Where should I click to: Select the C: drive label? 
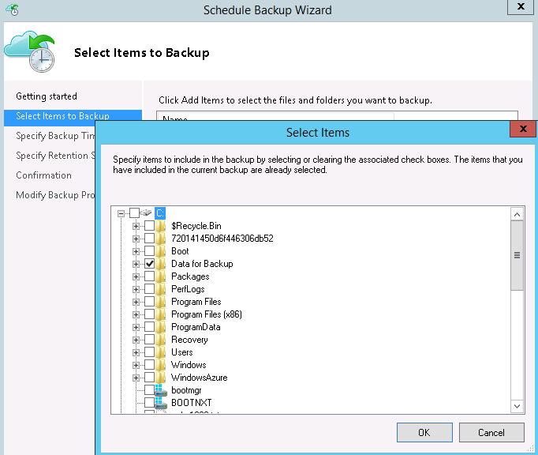160,213
